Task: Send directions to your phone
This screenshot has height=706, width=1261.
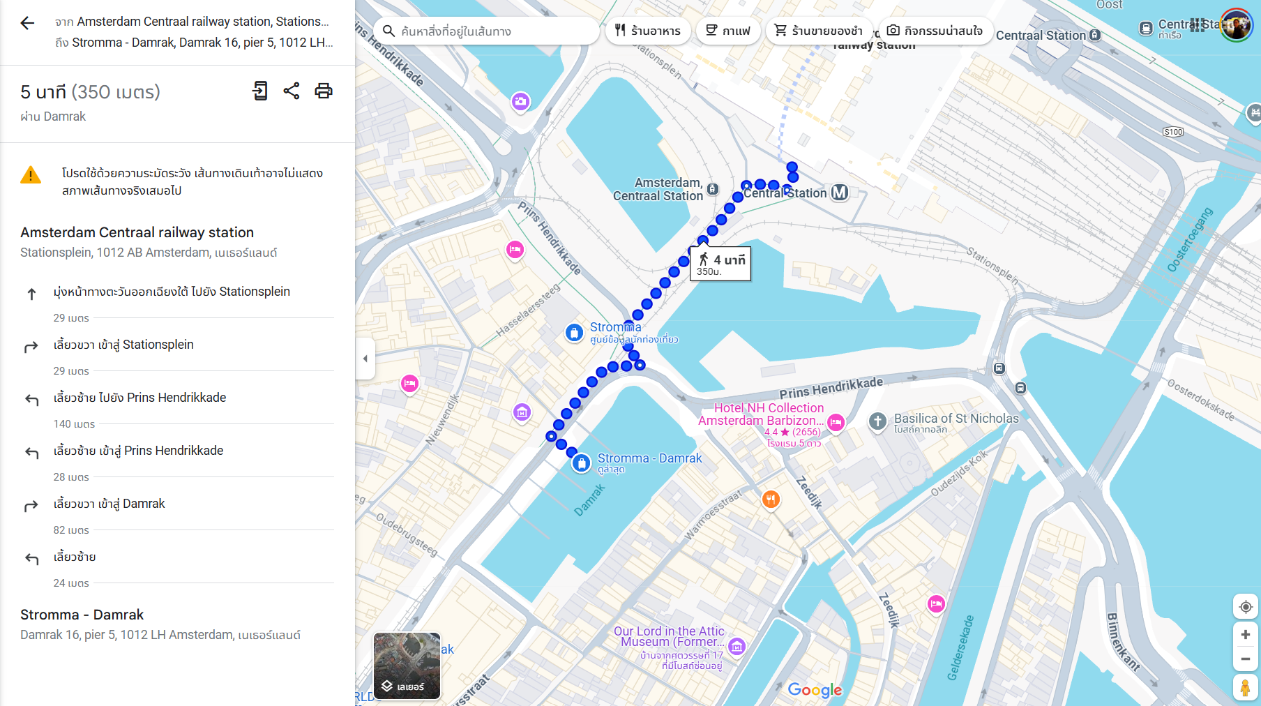Action: pyautogui.click(x=259, y=91)
